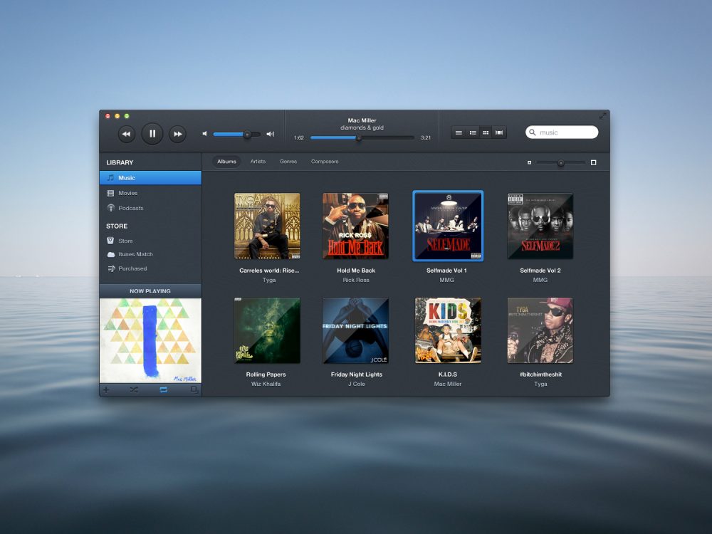This screenshot has width=712, height=534.
Task: Click the mute speaker icon
Action: point(204,133)
